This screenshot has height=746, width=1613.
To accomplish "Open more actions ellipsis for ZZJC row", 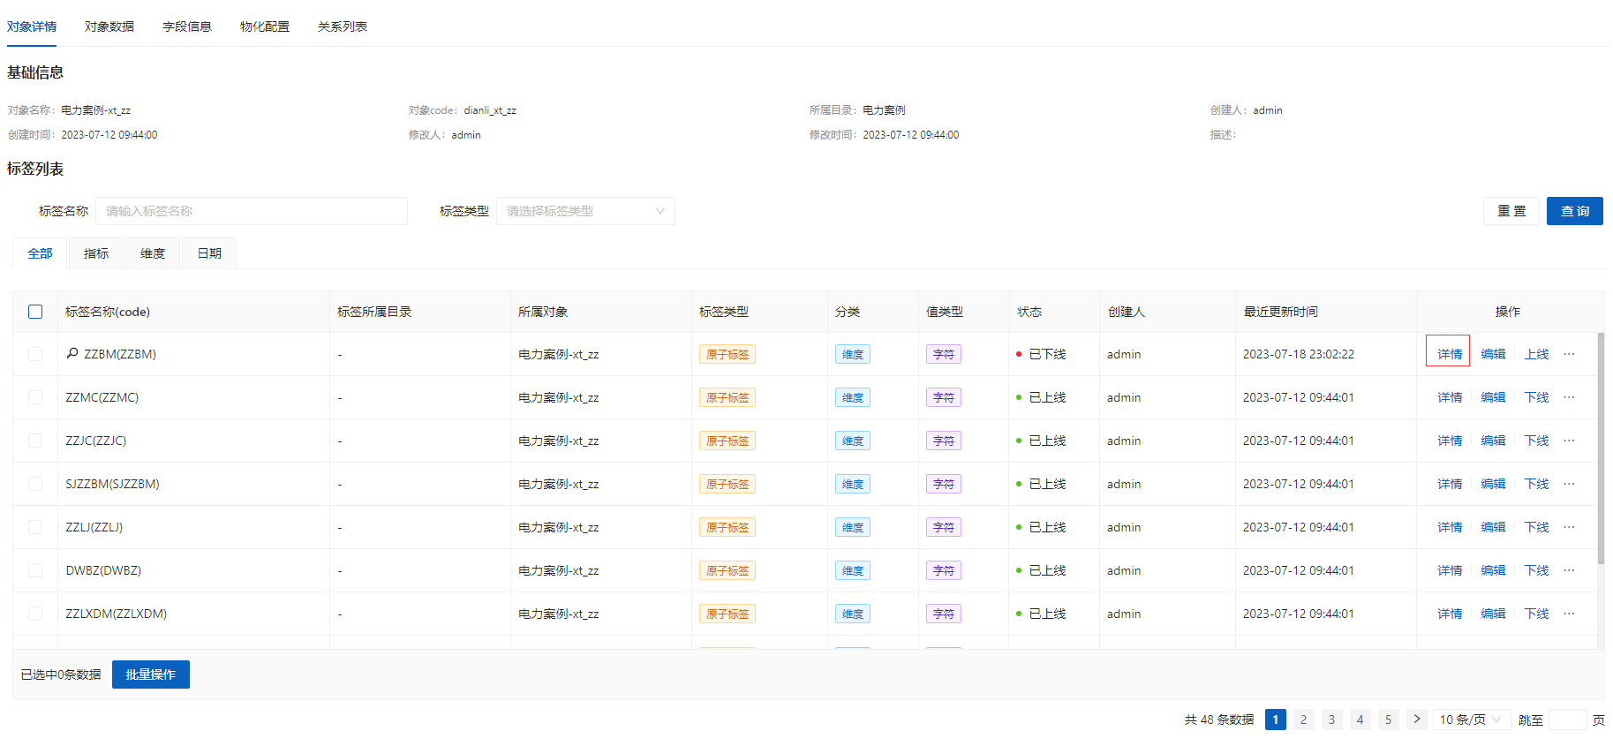I will pos(1569,441).
